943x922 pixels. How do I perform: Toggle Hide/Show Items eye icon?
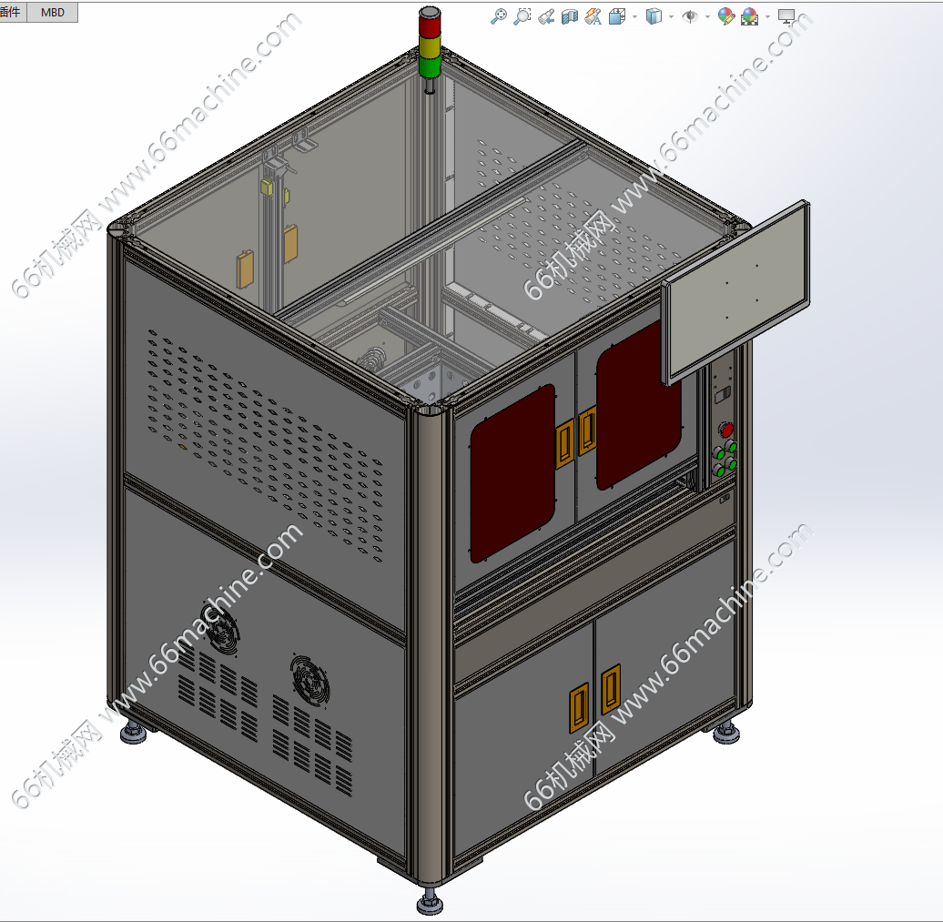coord(690,16)
